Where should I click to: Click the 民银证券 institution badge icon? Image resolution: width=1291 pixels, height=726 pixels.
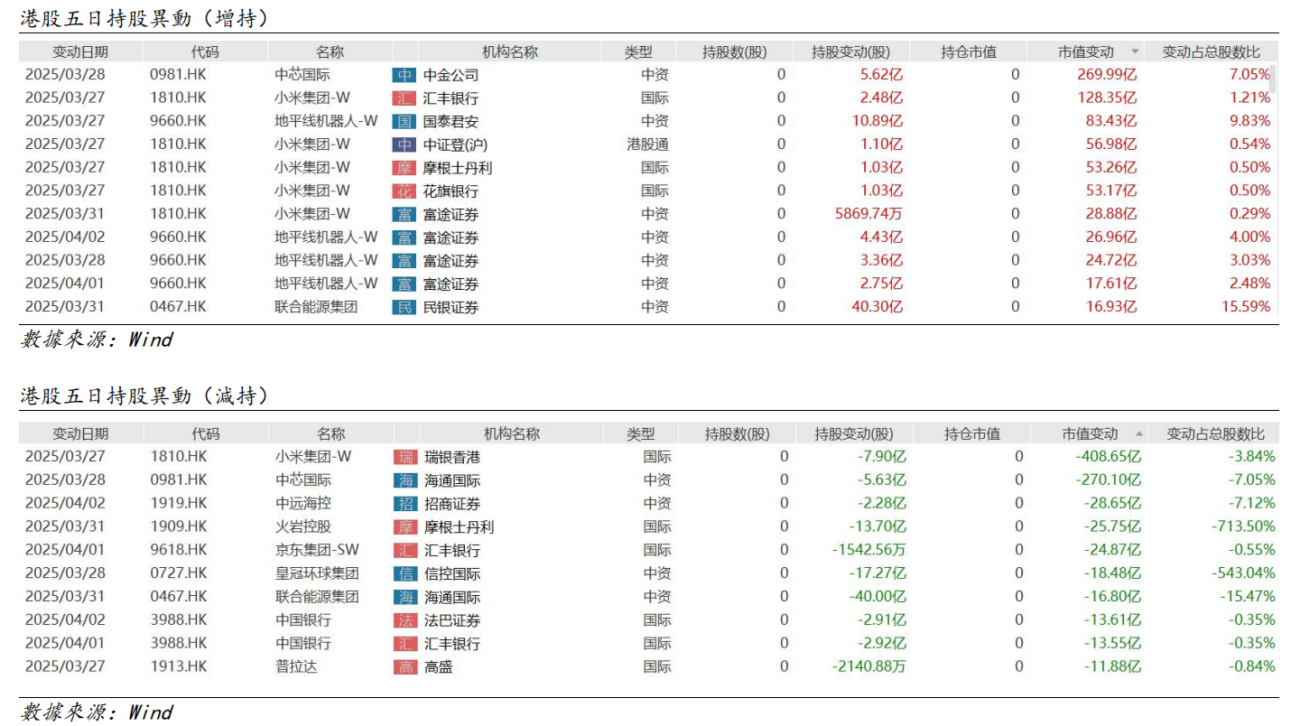(x=405, y=307)
